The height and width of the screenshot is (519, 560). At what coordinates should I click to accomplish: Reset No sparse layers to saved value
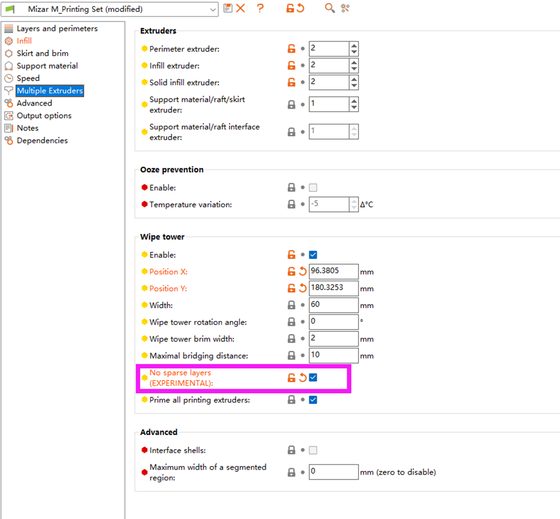[303, 378]
